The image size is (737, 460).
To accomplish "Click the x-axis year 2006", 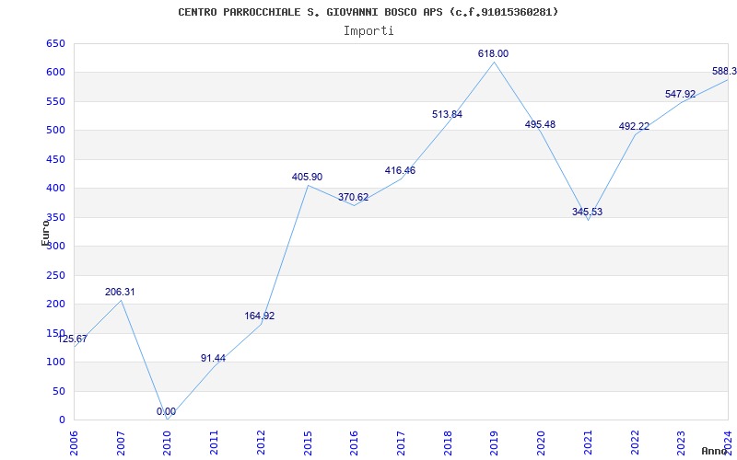I will tap(75, 443).
